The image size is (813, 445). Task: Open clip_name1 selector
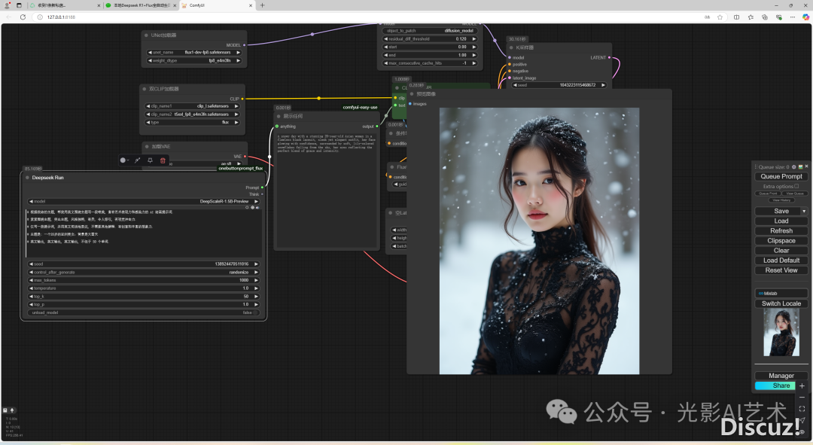[192, 106]
